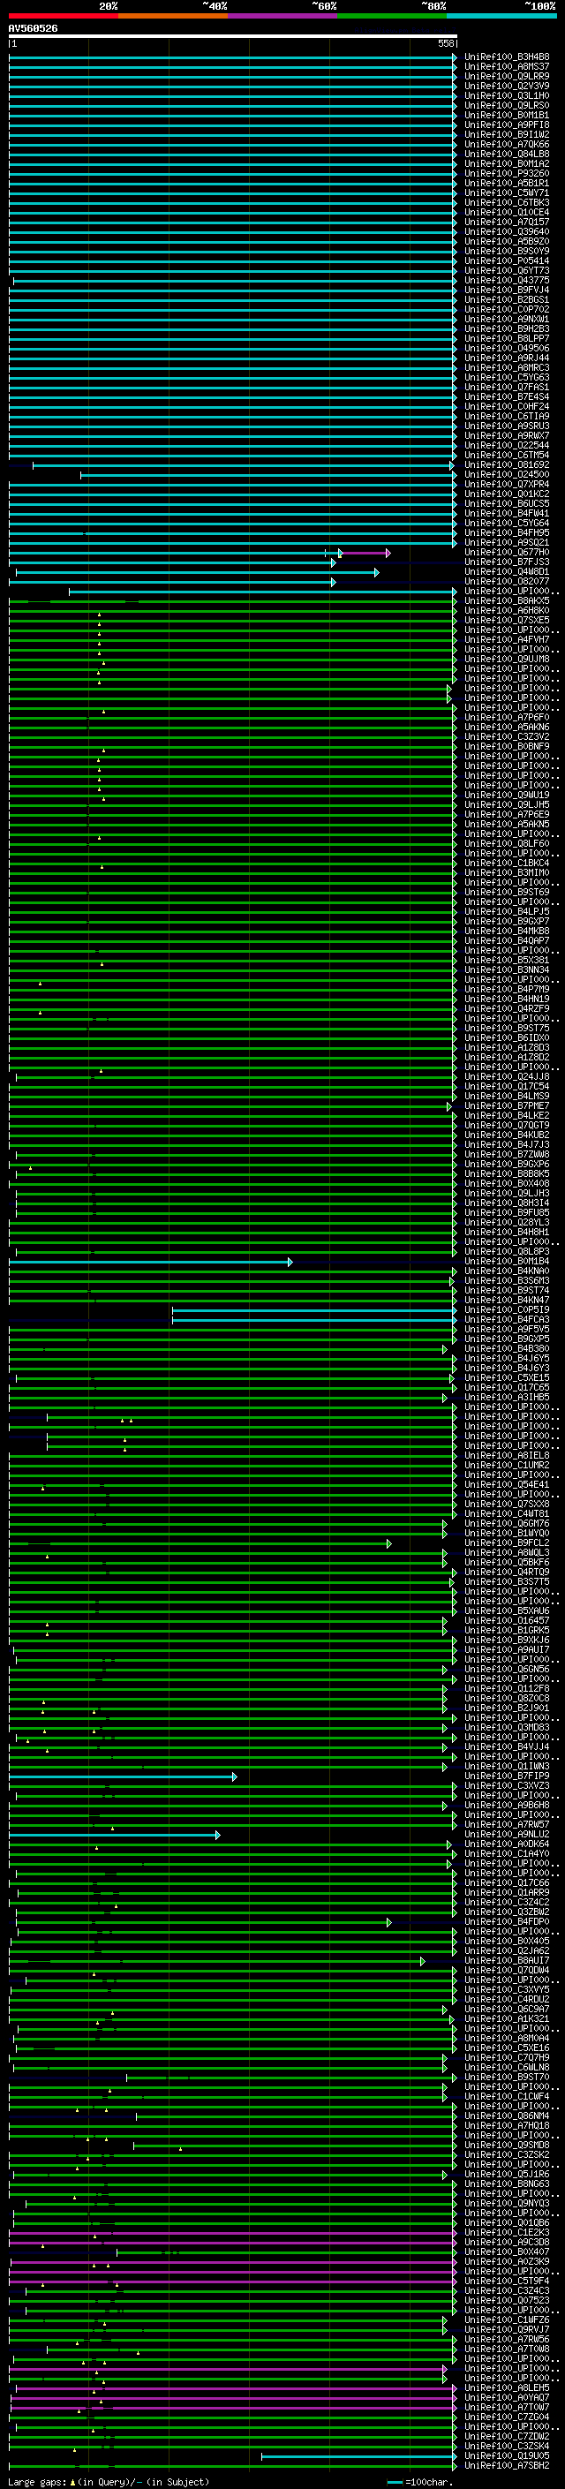The height and width of the screenshot is (2489, 565).
Task: View the UniRef100_A7Q157 entry
Action: [x=506, y=223]
